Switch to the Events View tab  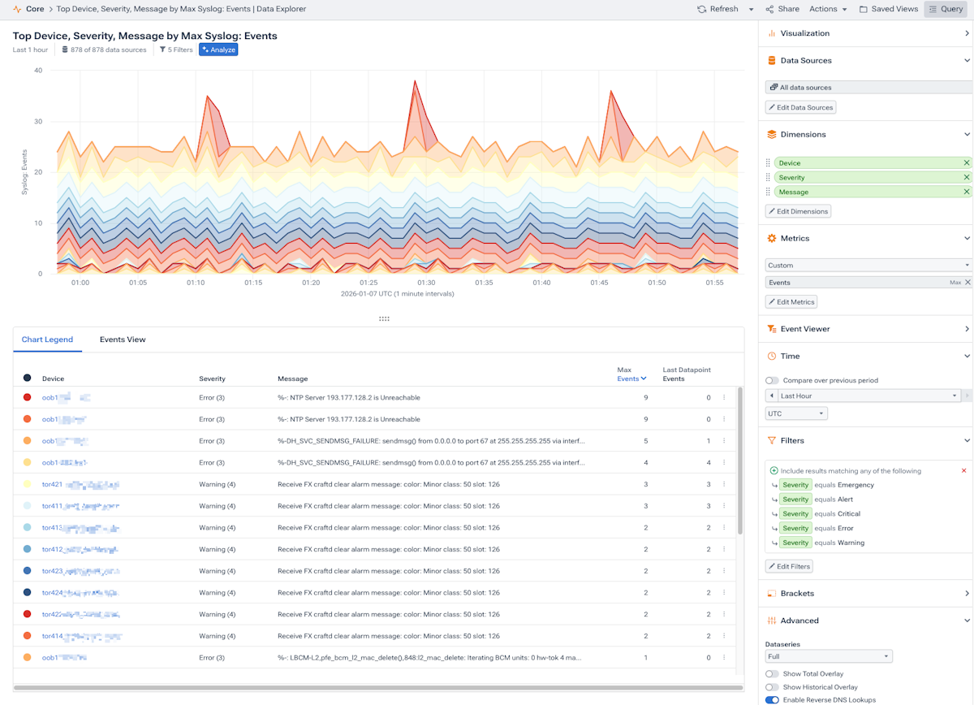point(123,340)
